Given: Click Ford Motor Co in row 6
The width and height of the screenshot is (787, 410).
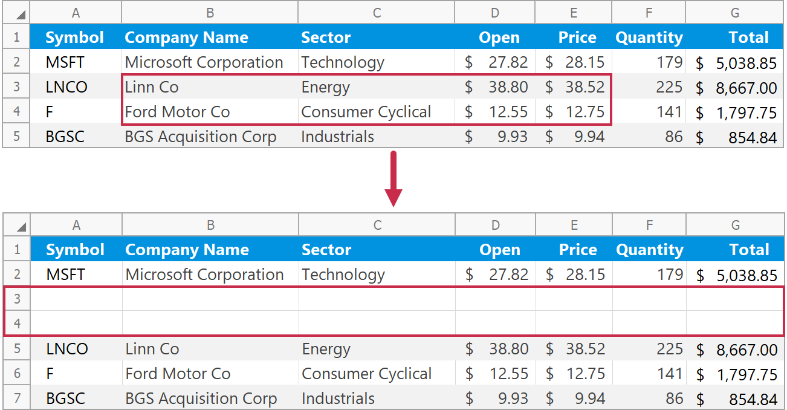Looking at the screenshot, I should pos(178,374).
